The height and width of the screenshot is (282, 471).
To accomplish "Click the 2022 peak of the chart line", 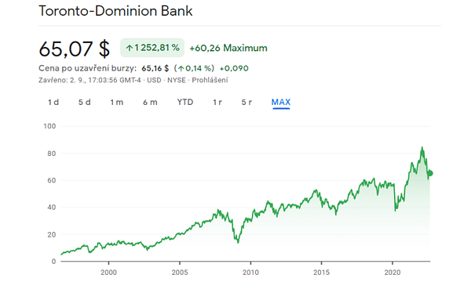I will (x=422, y=147).
